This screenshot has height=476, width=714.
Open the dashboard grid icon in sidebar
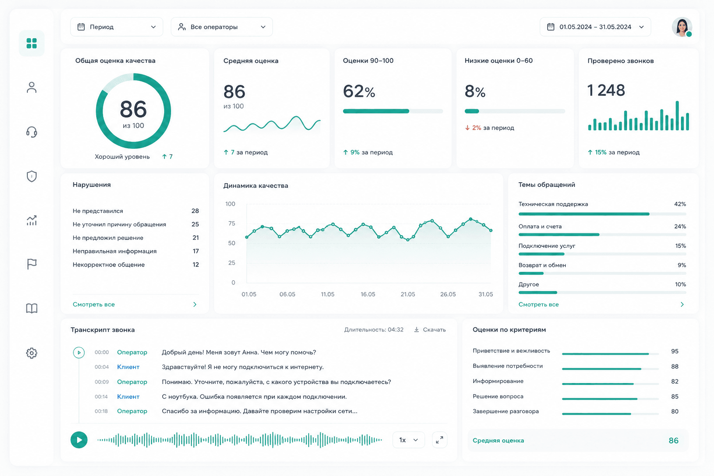tap(32, 43)
